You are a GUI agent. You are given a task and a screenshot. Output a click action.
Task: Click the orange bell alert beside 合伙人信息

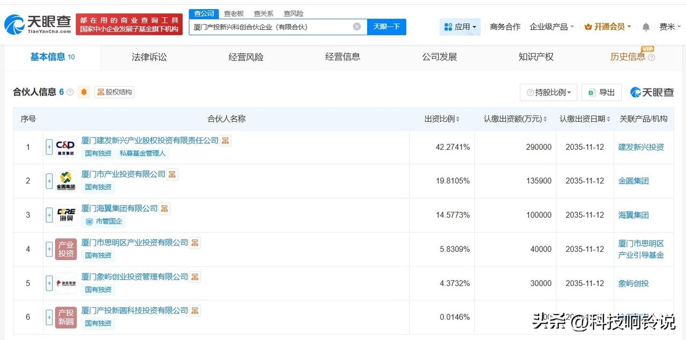[x=84, y=92]
